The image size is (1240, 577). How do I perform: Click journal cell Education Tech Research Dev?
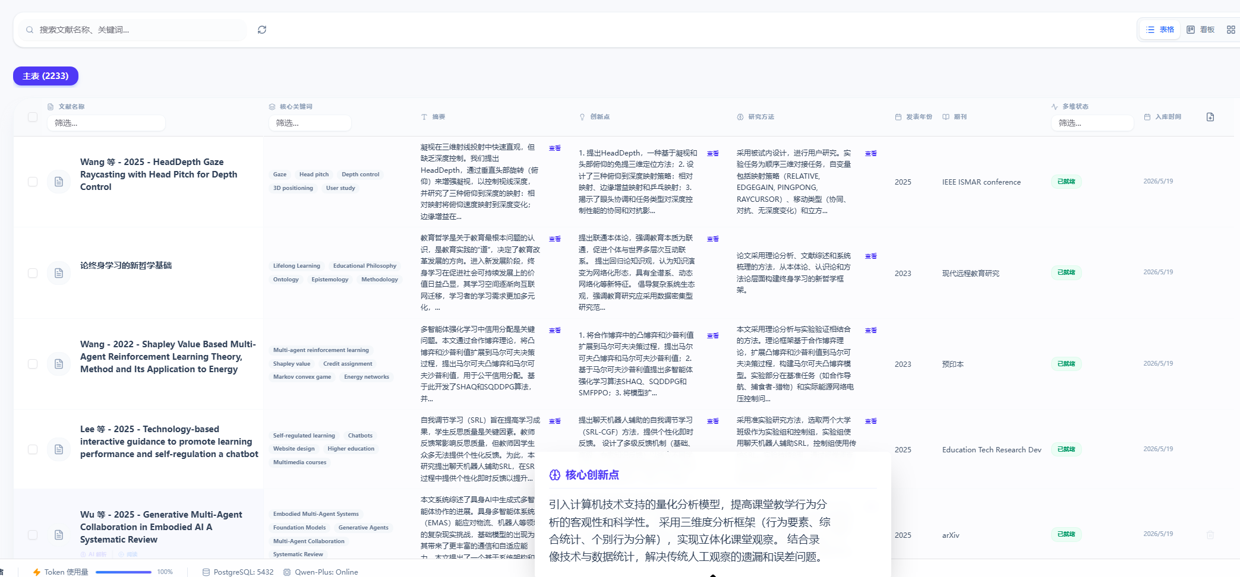pyautogui.click(x=992, y=450)
